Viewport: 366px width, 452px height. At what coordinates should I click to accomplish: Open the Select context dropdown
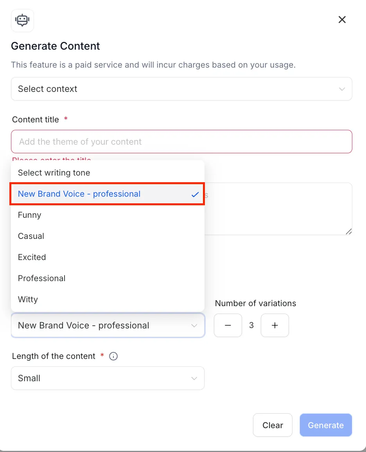tap(181, 89)
